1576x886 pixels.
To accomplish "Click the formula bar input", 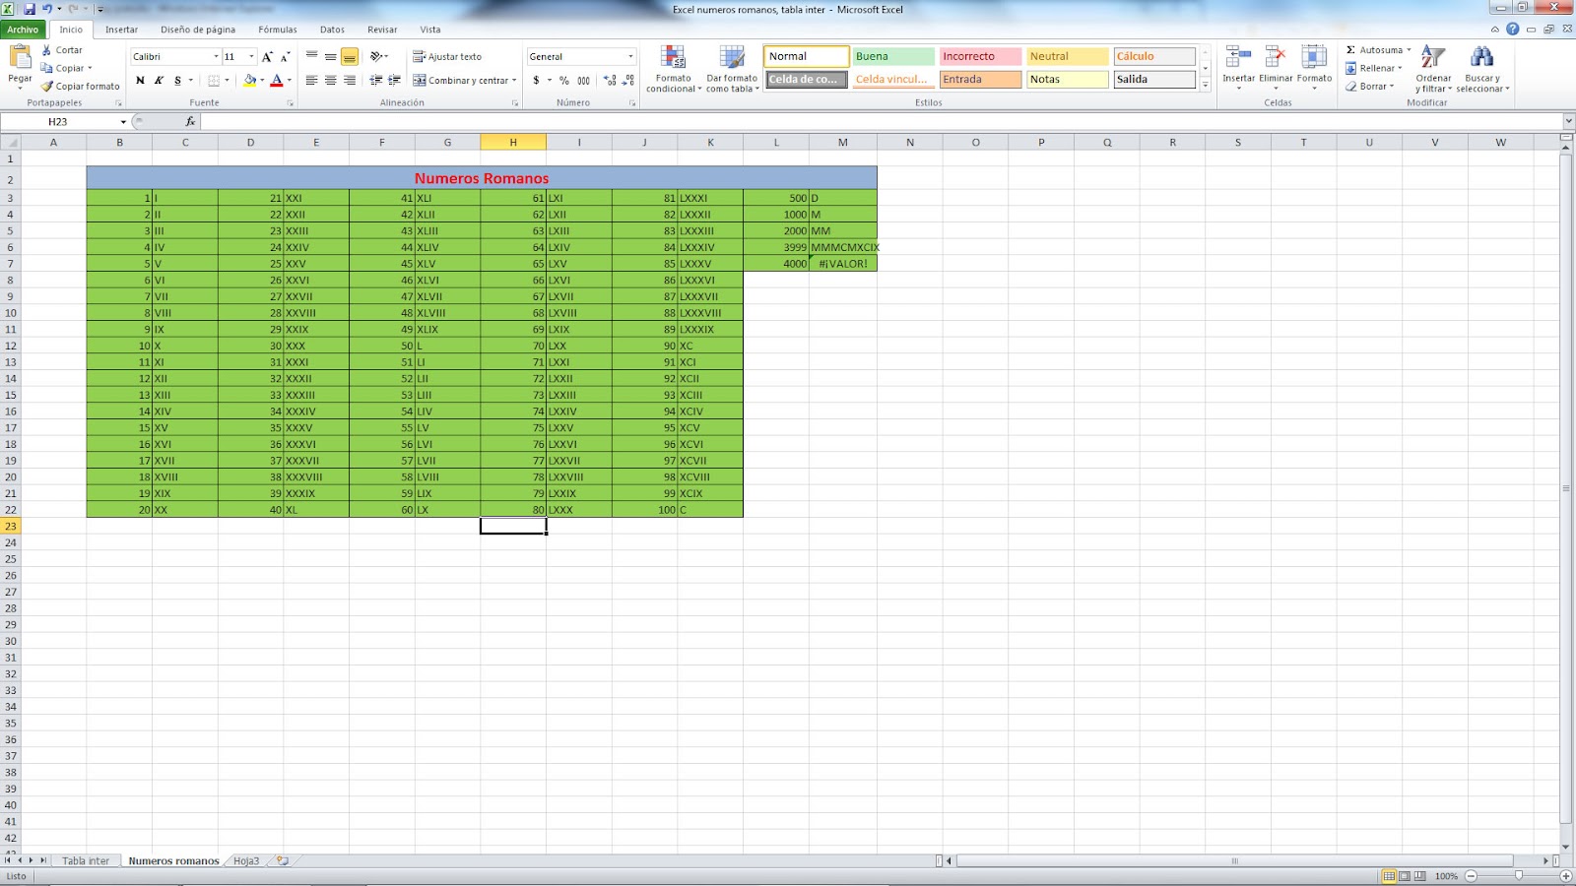I will click(882, 121).
